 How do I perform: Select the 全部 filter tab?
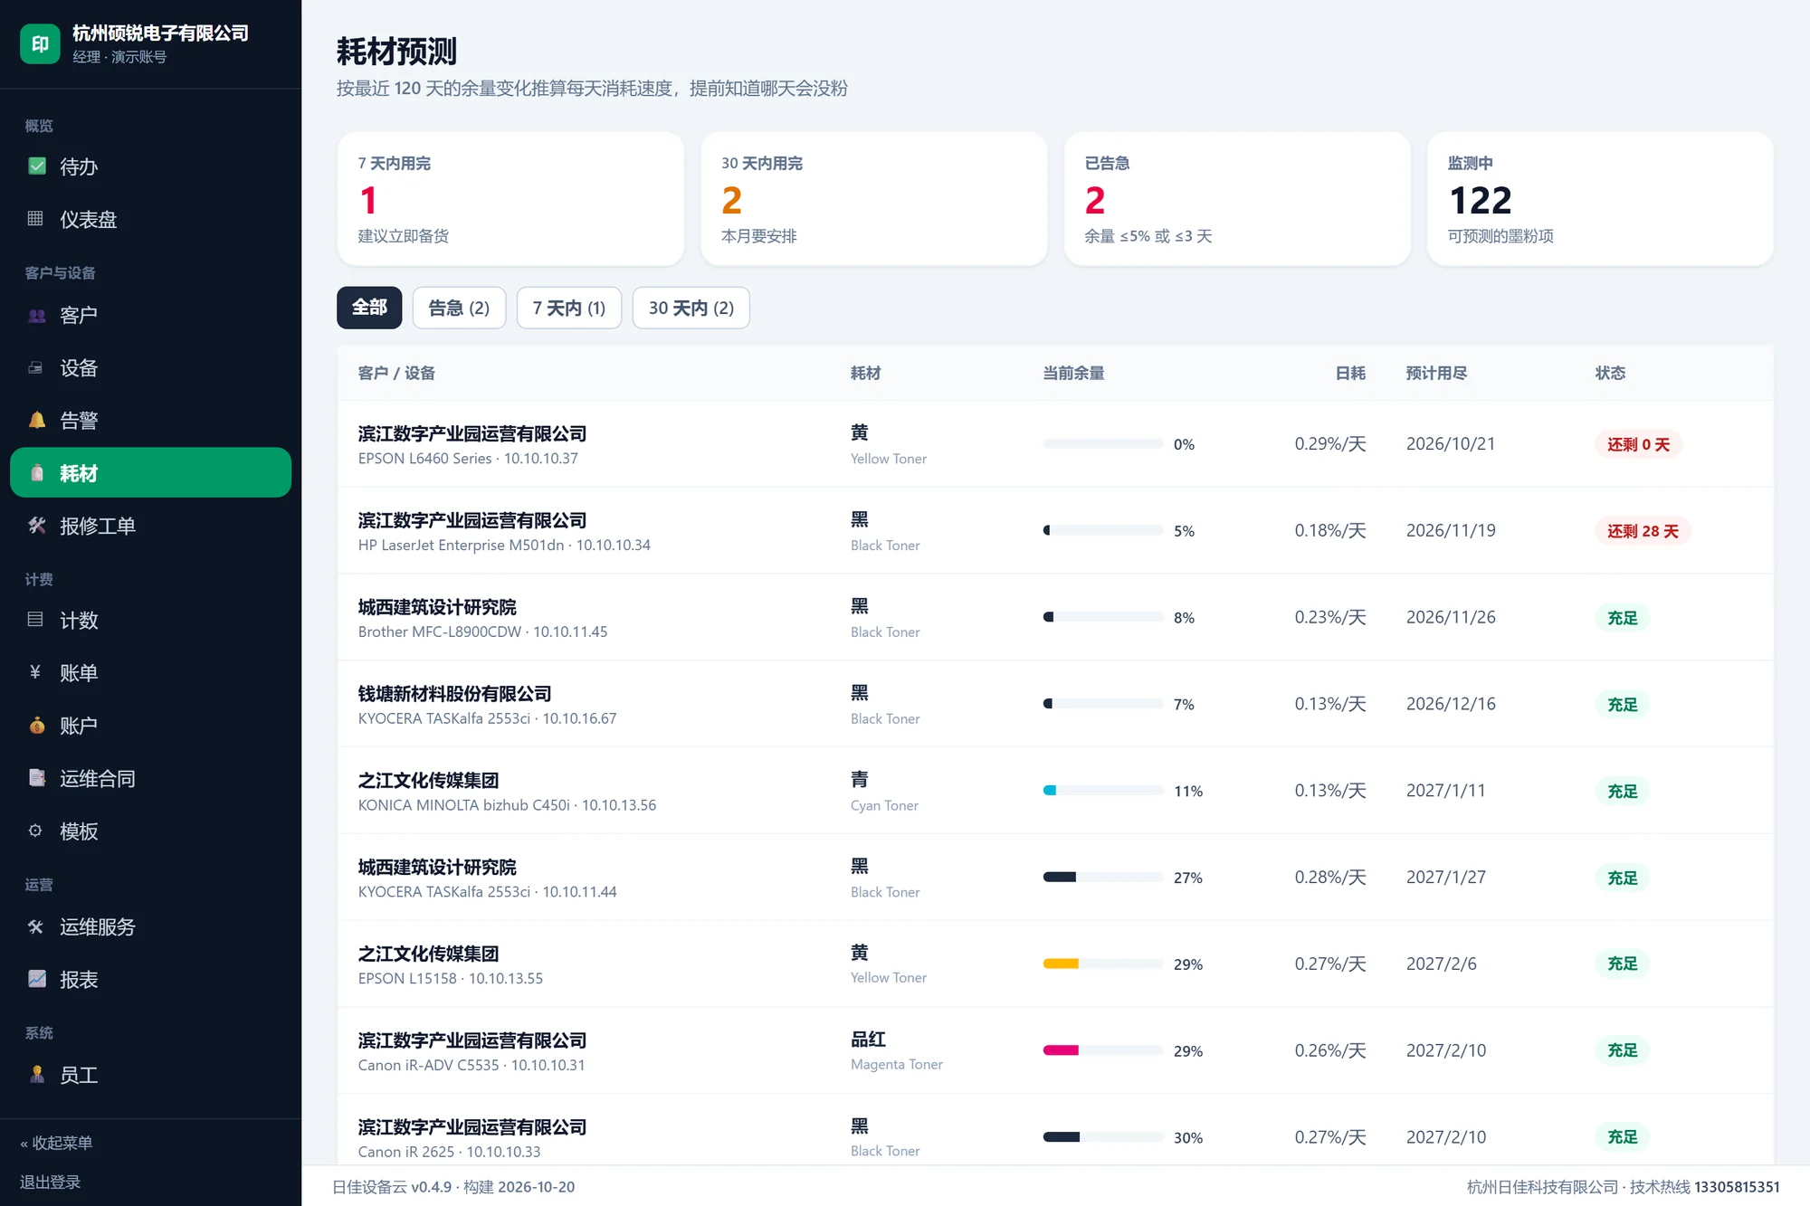click(x=369, y=308)
